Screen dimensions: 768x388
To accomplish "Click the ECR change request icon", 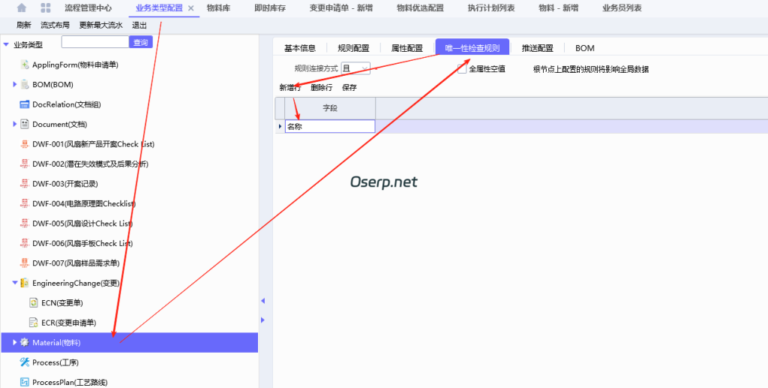I will pos(33,323).
